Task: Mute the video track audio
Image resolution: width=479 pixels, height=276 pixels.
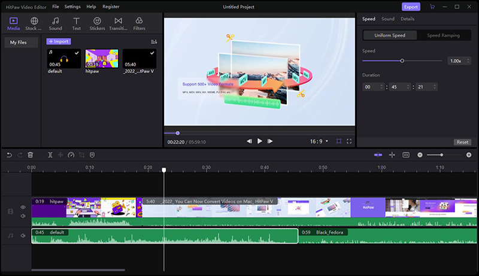Action: (x=23, y=216)
